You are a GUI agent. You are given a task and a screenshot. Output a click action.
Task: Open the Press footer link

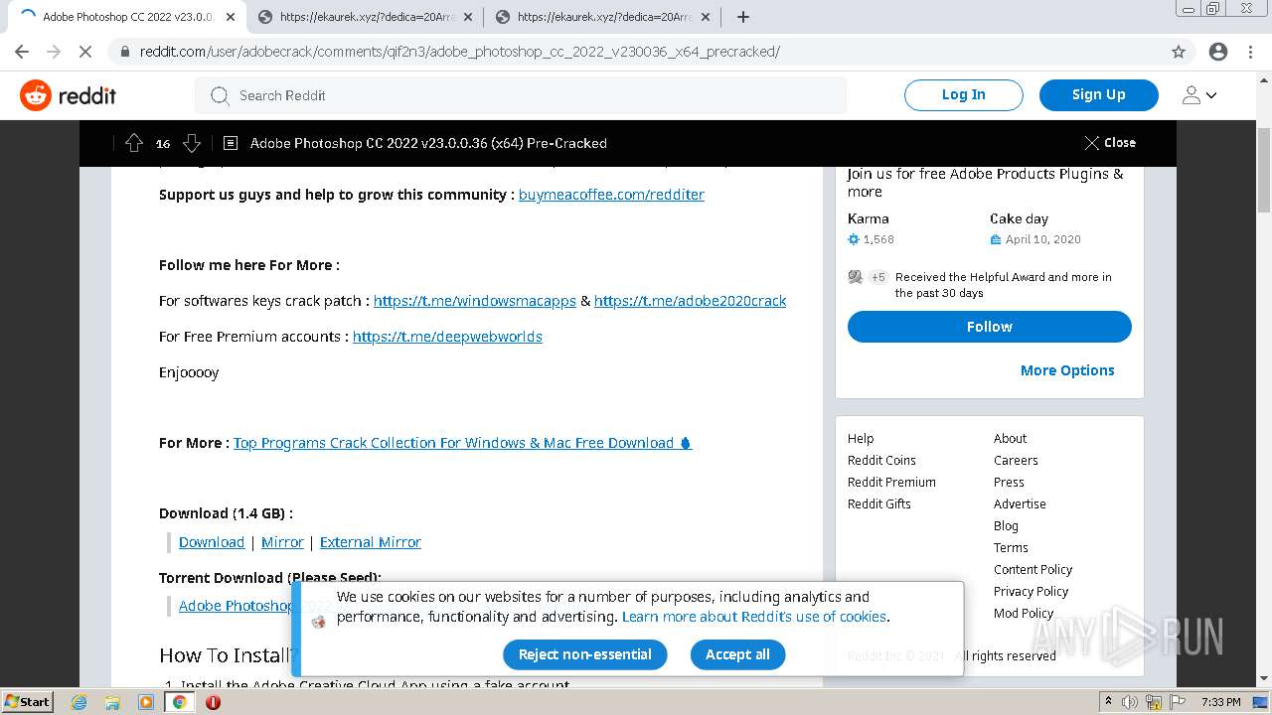(1009, 482)
